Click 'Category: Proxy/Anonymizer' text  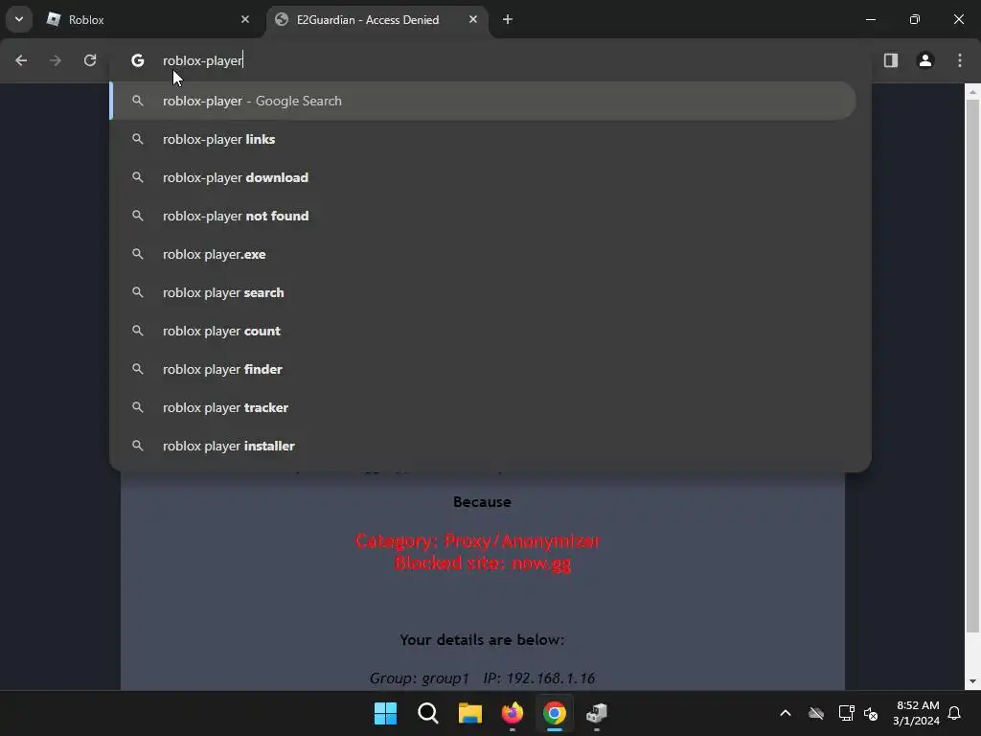point(477,540)
